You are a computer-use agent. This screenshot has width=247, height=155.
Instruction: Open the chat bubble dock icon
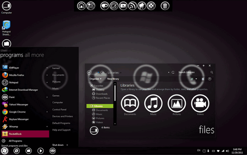pyautogui.click(x=105, y=6)
